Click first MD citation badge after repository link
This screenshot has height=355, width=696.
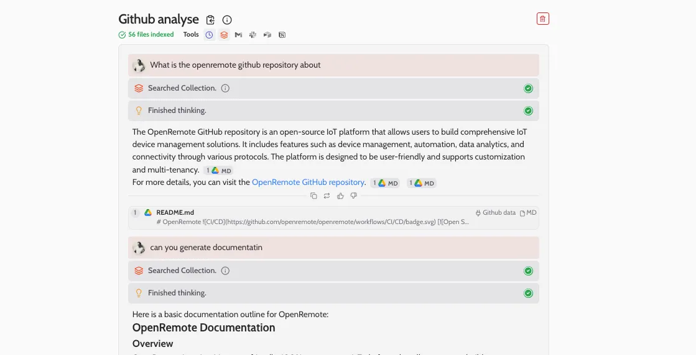(x=385, y=183)
